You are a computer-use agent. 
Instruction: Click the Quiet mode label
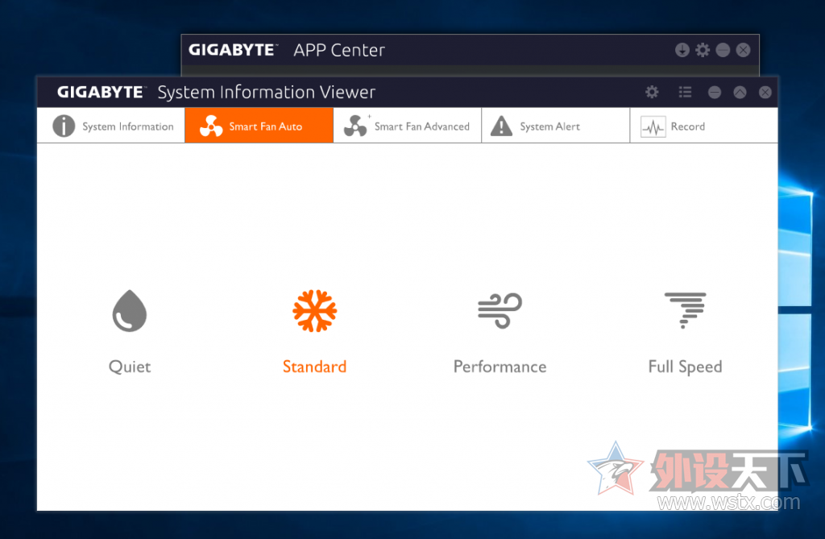pyautogui.click(x=130, y=367)
